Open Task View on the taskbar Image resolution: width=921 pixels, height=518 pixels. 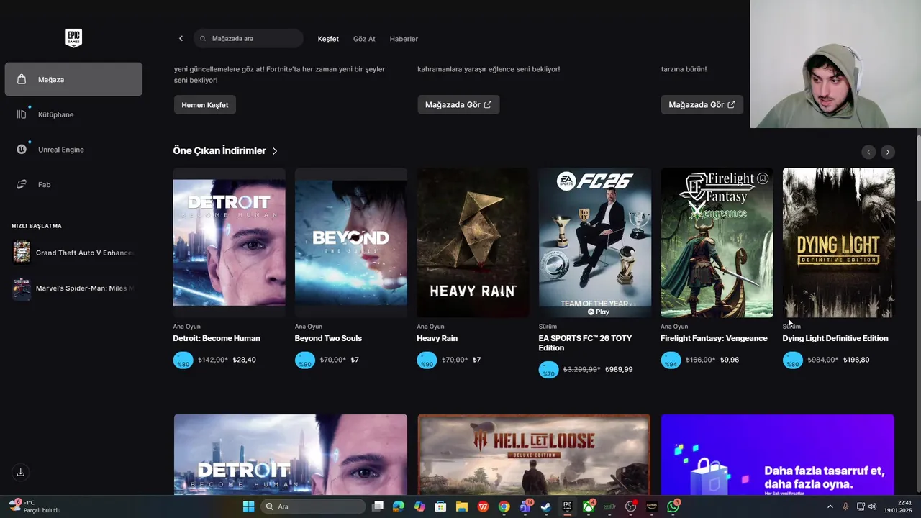(378, 506)
